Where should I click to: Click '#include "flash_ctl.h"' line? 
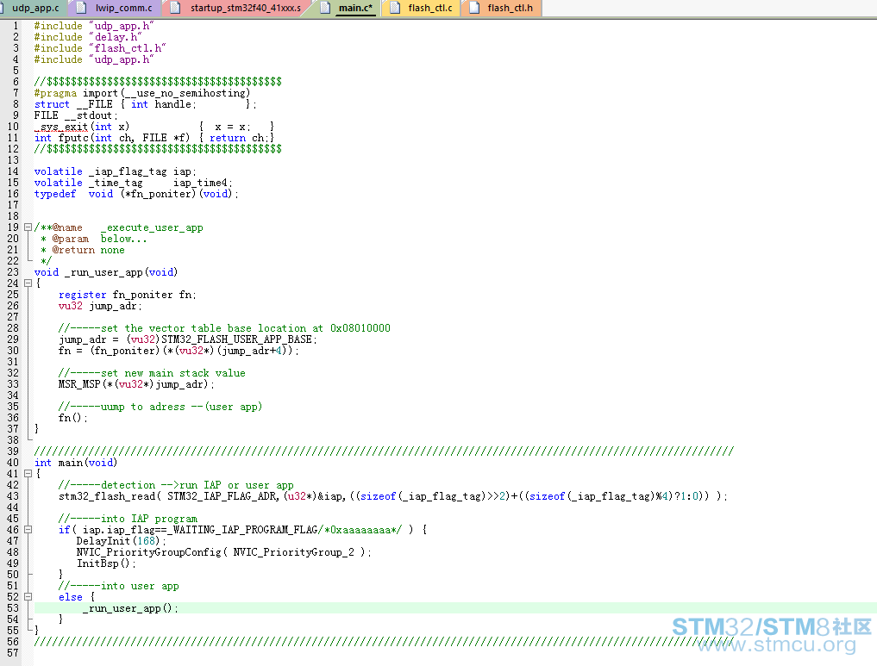(x=100, y=48)
